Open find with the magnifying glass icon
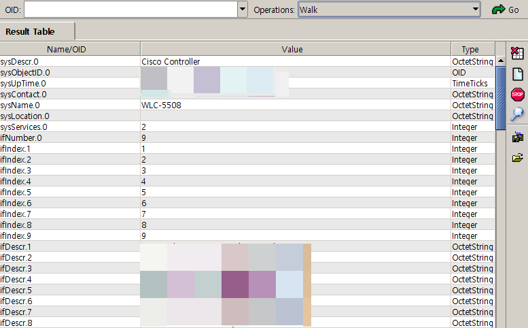The image size is (528, 328). (x=517, y=114)
